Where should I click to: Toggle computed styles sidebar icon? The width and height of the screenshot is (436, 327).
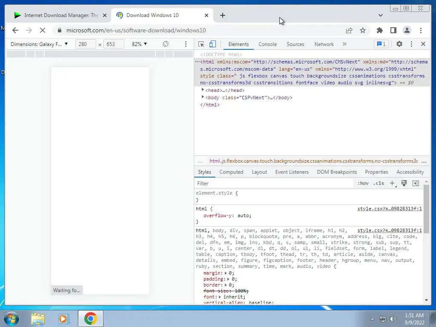pyautogui.click(x=416, y=183)
